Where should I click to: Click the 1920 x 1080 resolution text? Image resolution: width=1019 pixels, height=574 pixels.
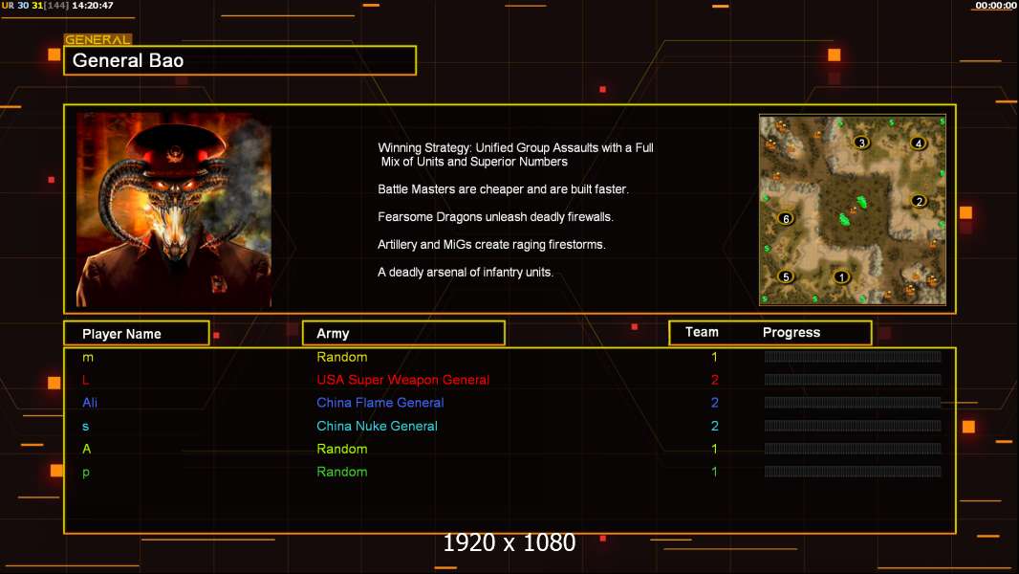(509, 542)
